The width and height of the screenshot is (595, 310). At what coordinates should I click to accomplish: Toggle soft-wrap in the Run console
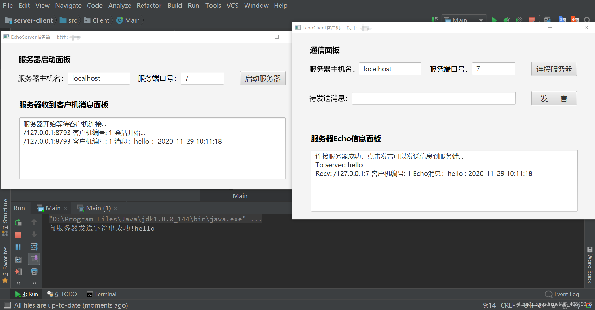[34, 247]
